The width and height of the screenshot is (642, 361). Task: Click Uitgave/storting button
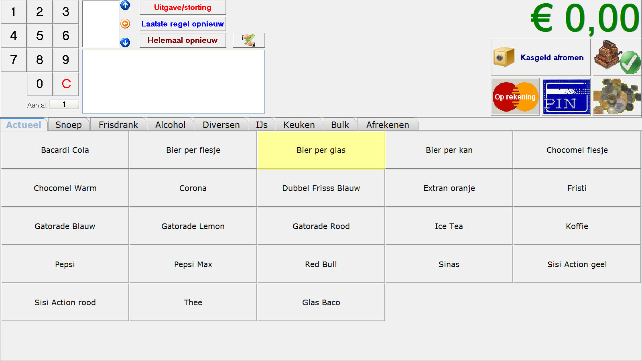tap(183, 7)
